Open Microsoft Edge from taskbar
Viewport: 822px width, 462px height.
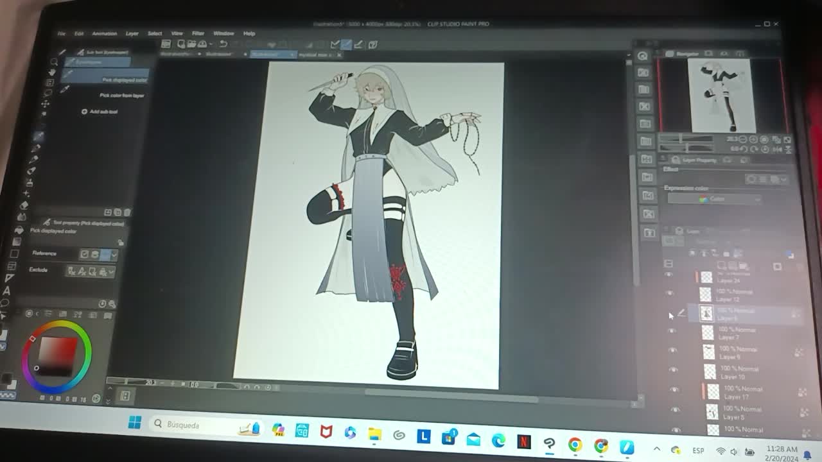[x=498, y=440]
